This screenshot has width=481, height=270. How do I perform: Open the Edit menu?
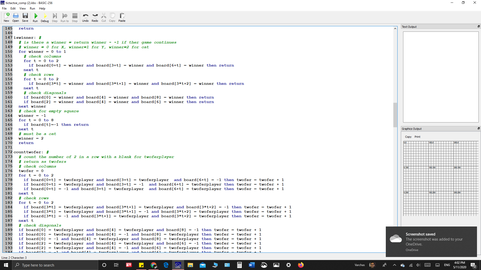click(13, 8)
